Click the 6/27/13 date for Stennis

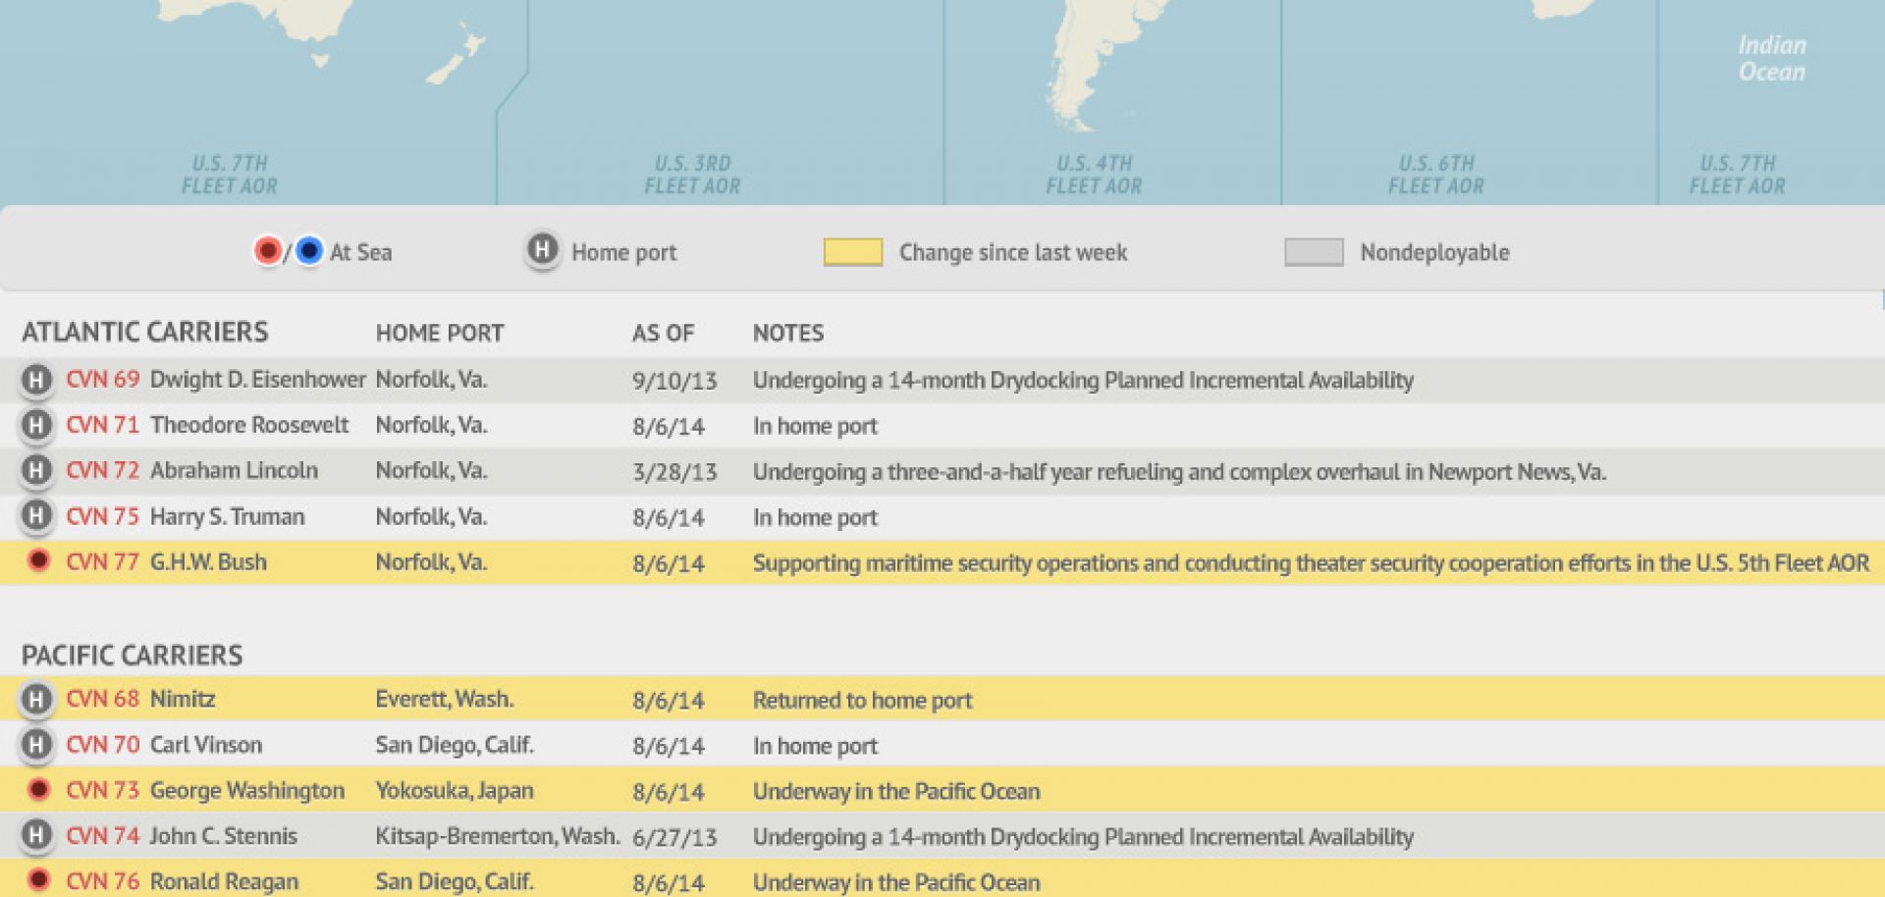674,837
